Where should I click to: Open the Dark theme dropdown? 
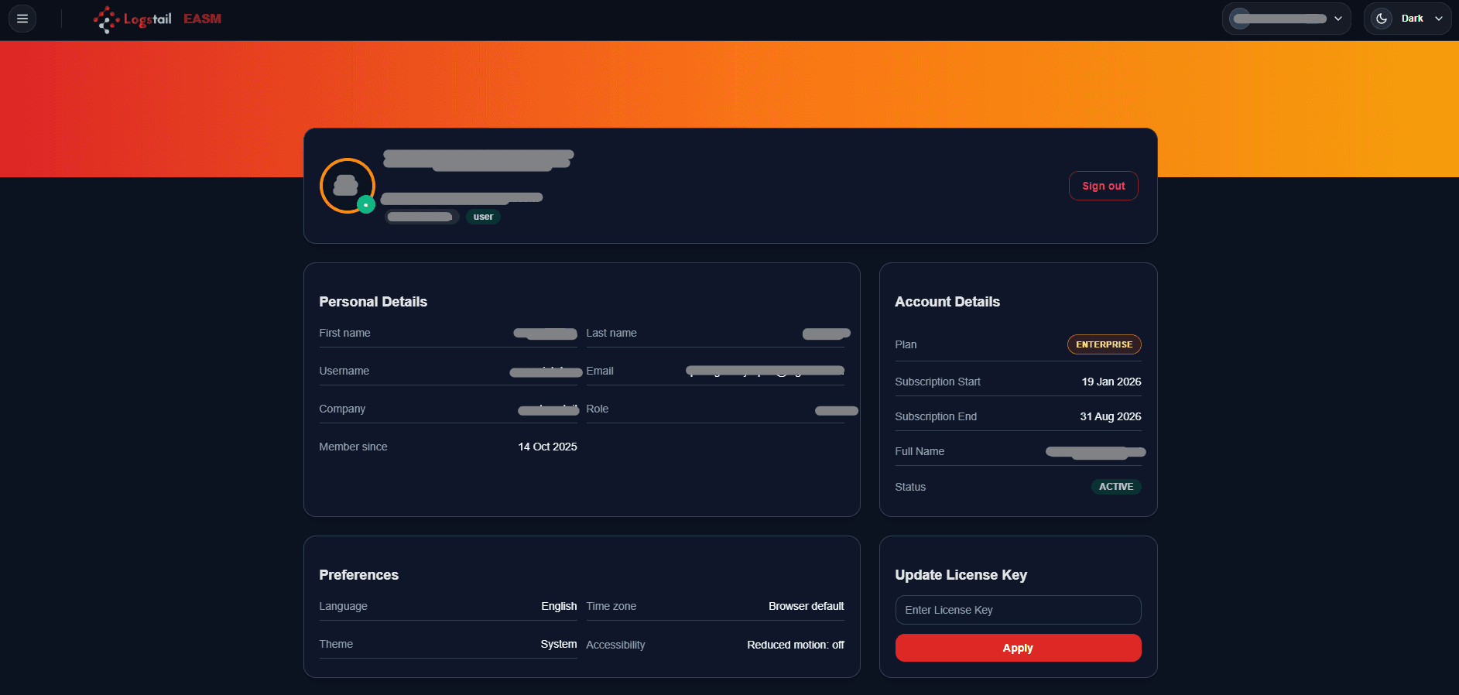tap(1407, 19)
